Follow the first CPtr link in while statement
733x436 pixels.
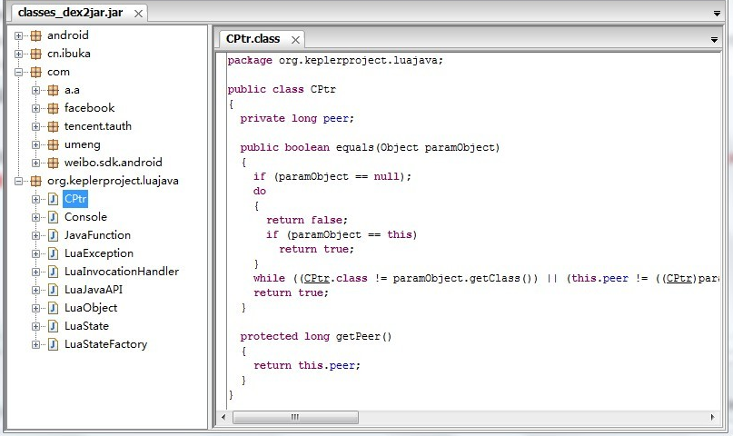317,279
